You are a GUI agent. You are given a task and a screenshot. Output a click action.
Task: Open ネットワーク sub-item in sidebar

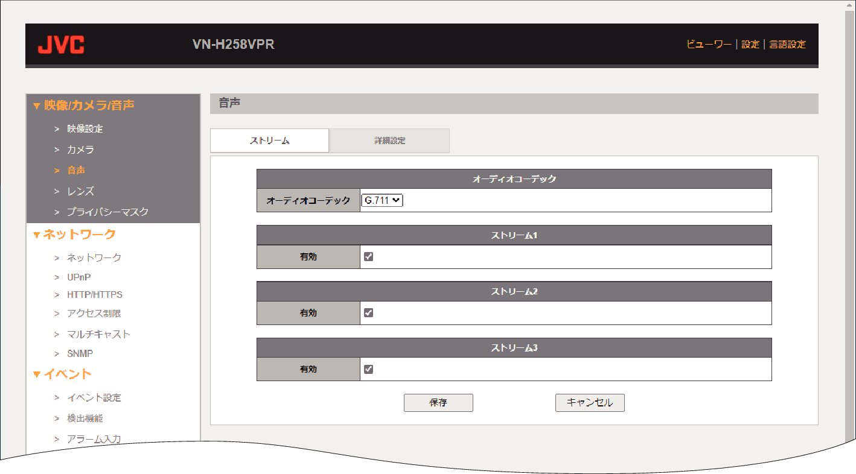[94, 258]
